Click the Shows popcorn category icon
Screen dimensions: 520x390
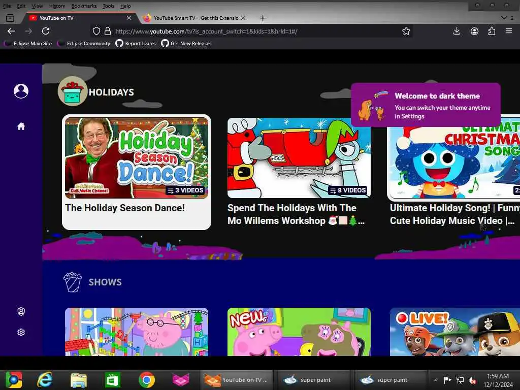[x=73, y=282]
